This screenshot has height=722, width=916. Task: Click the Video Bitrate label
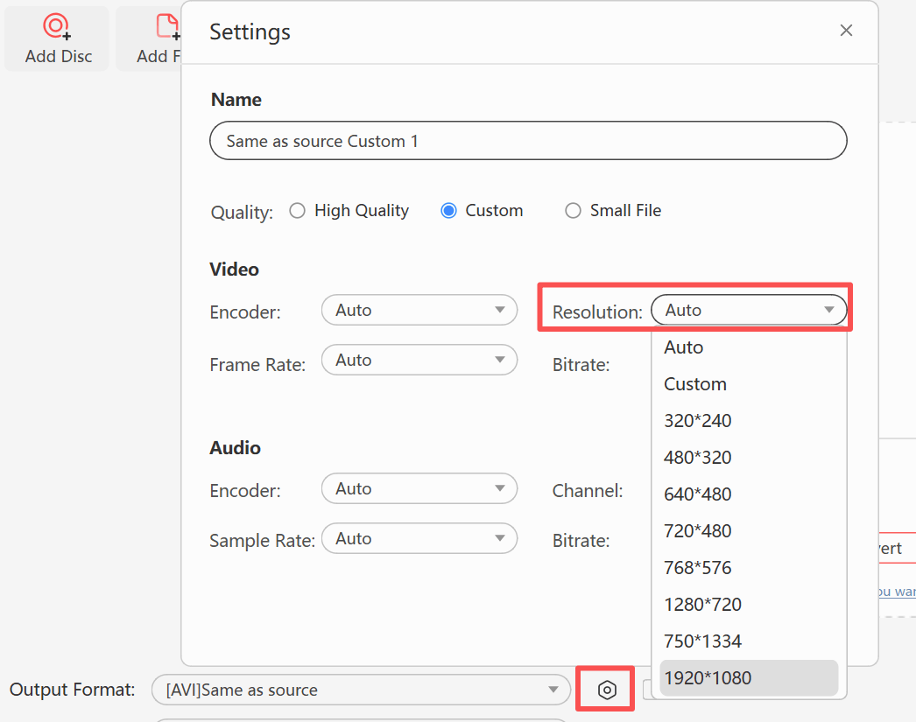581,365
